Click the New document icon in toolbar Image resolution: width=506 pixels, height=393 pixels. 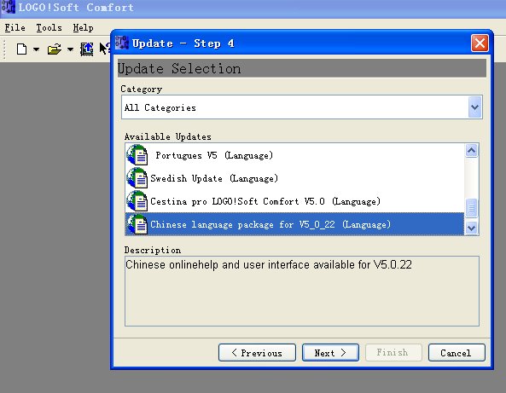click(x=21, y=49)
